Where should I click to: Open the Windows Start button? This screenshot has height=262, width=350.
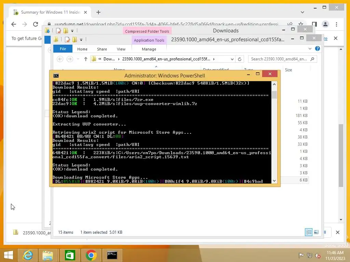click(x=8, y=255)
